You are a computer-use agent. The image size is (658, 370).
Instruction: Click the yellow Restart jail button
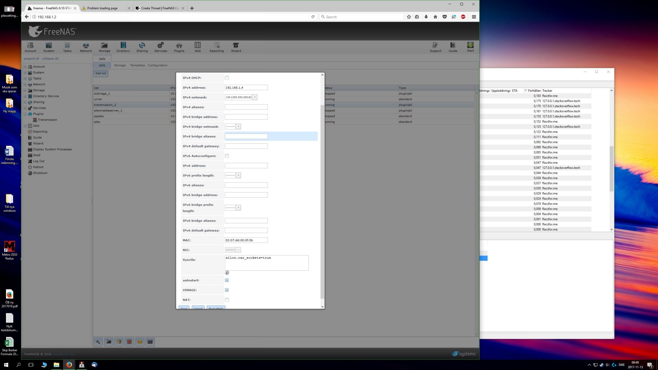click(140, 342)
